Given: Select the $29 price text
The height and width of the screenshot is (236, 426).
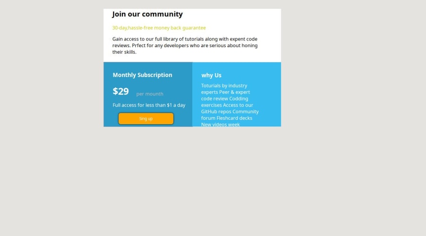Looking at the screenshot, I should point(121,91).
